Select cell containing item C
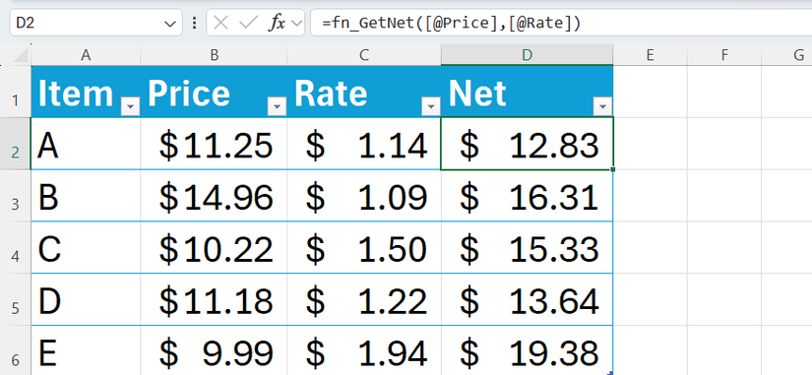This screenshot has width=812, height=375. click(x=86, y=248)
